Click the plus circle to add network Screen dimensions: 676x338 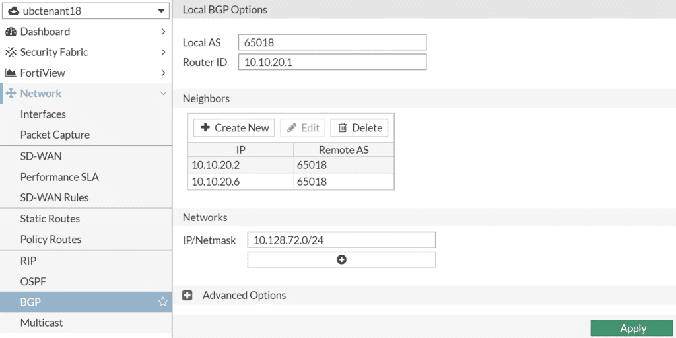point(341,259)
